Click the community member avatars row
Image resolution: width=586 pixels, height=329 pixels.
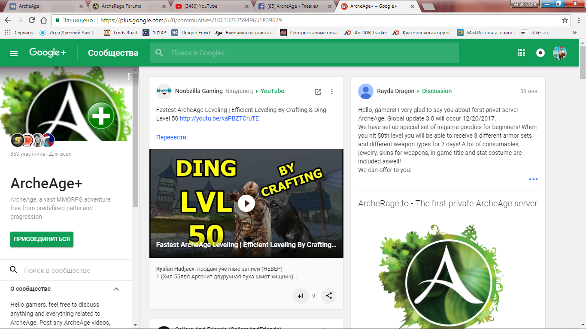[33, 140]
